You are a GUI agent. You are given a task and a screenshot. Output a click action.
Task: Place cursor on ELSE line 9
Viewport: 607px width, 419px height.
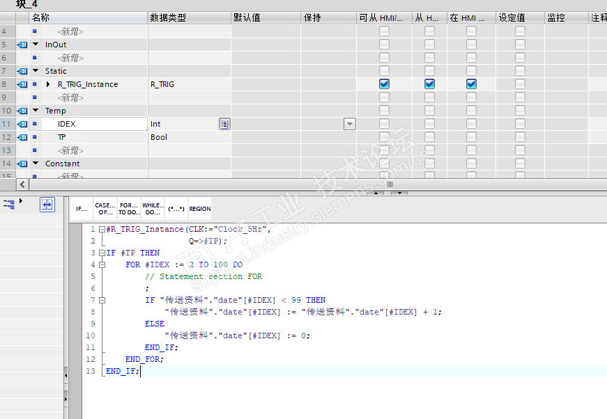[x=155, y=324]
